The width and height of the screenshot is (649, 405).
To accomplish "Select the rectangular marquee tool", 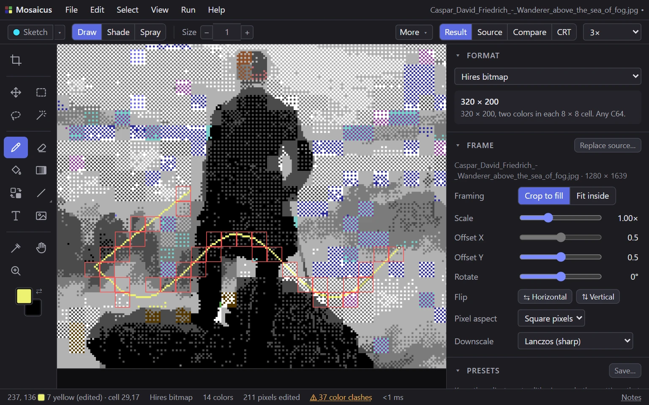I will click(x=41, y=92).
